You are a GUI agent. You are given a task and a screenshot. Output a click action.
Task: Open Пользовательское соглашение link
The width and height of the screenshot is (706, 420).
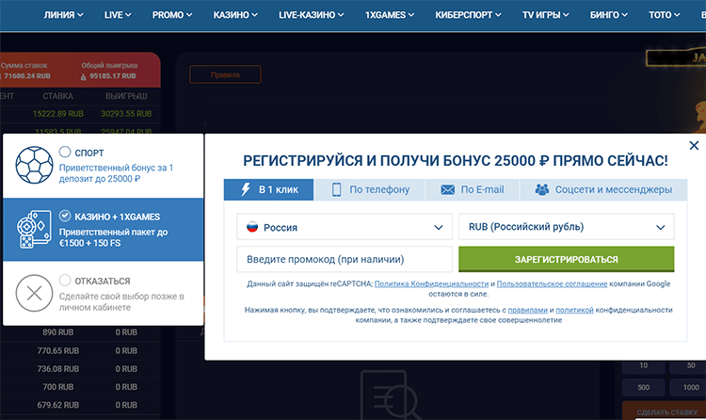pyautogui.click(x=552, y=283)
